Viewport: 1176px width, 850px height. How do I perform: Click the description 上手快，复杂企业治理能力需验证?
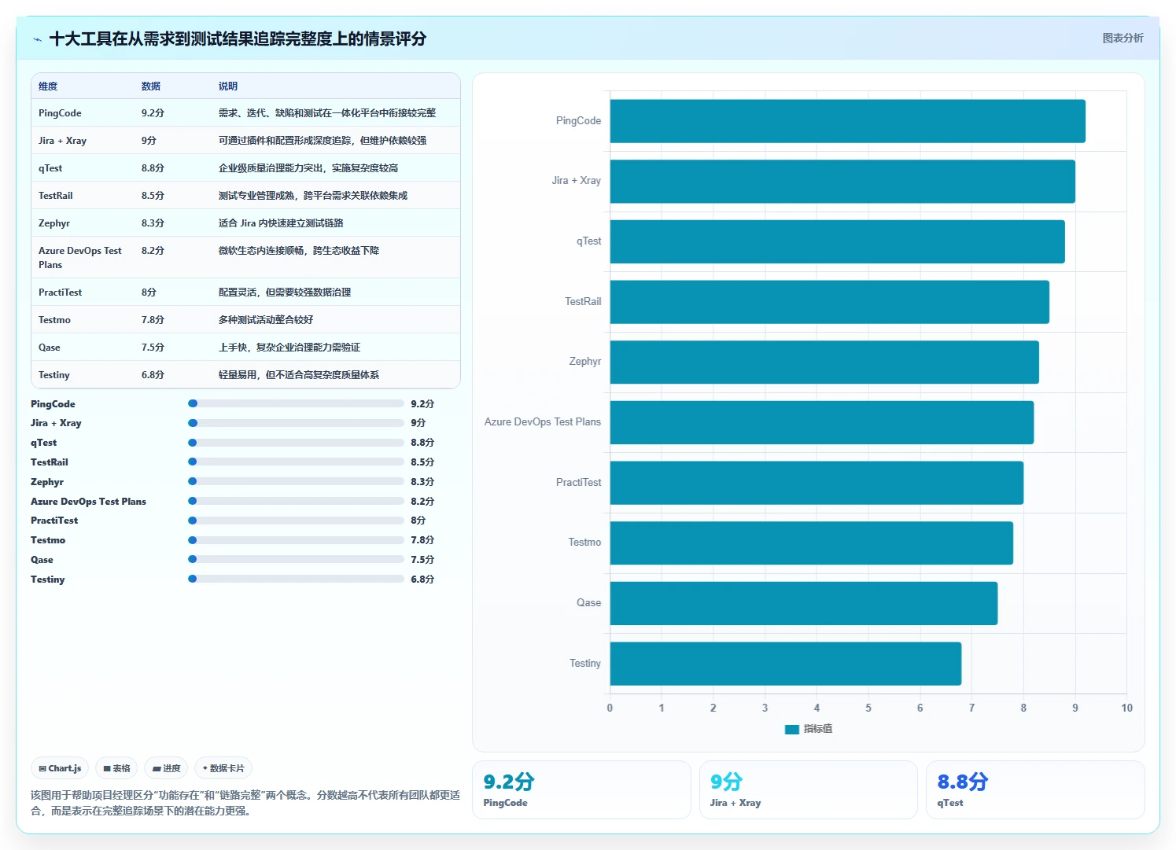click(289, 348)
